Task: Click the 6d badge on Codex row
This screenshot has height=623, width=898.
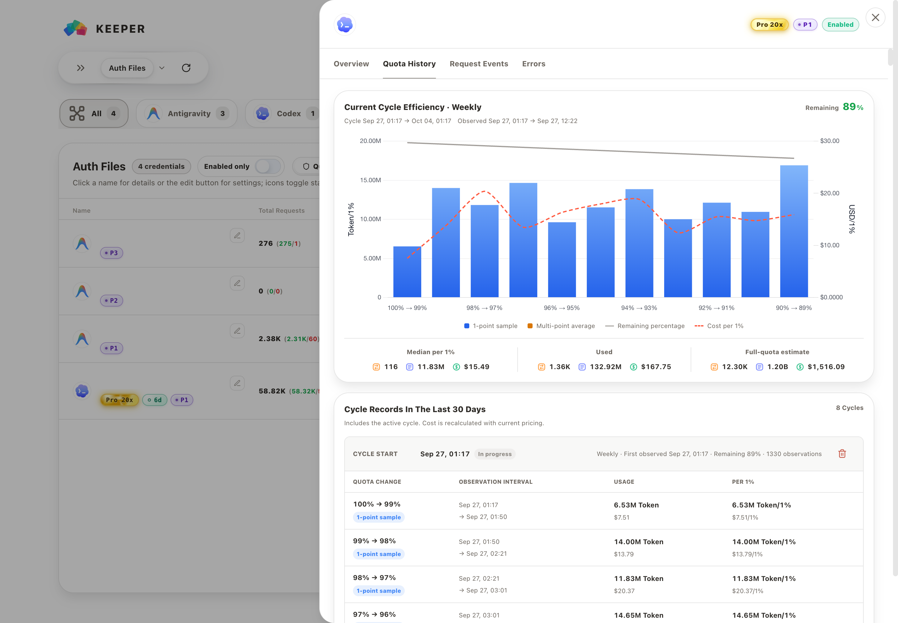Action: (155, 400)
